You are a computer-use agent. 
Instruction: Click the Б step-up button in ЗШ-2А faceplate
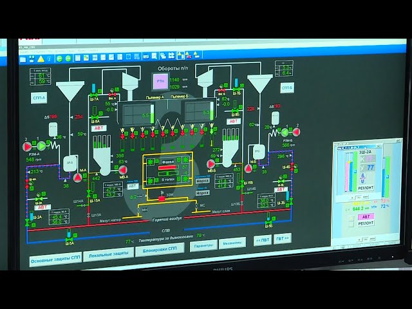pyautogui.click(x=362, y=175)
